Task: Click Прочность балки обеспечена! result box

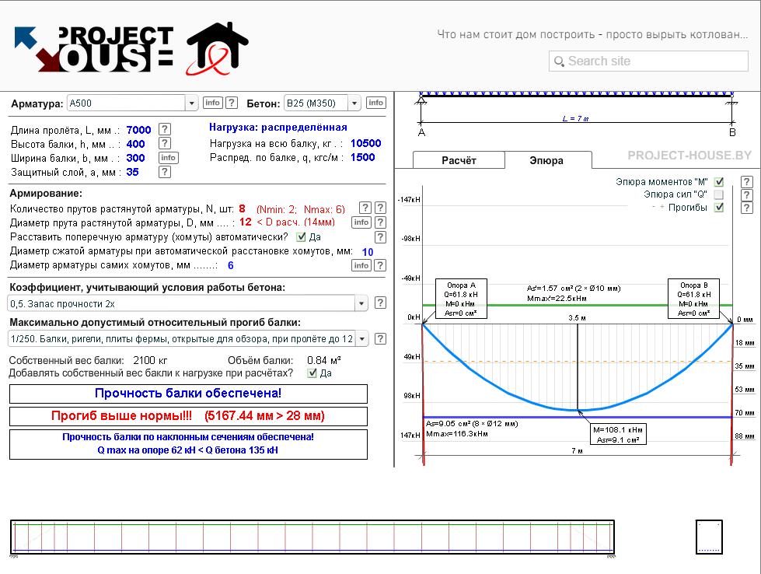Action: [188, 394]
